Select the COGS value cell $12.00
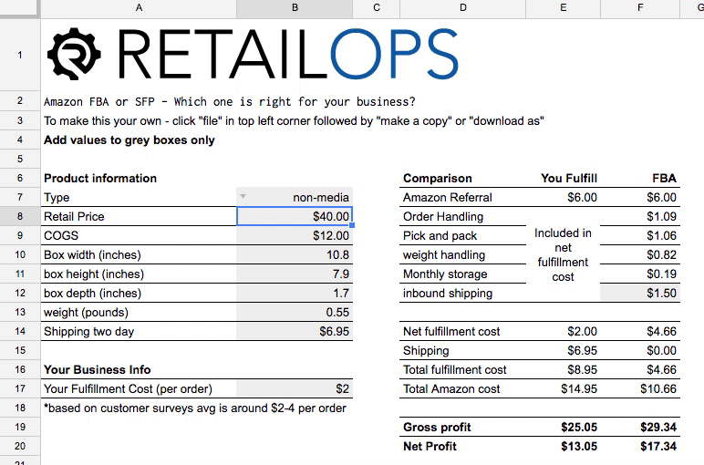This screenshot has height=465, width=704. (x=295, y=235)
